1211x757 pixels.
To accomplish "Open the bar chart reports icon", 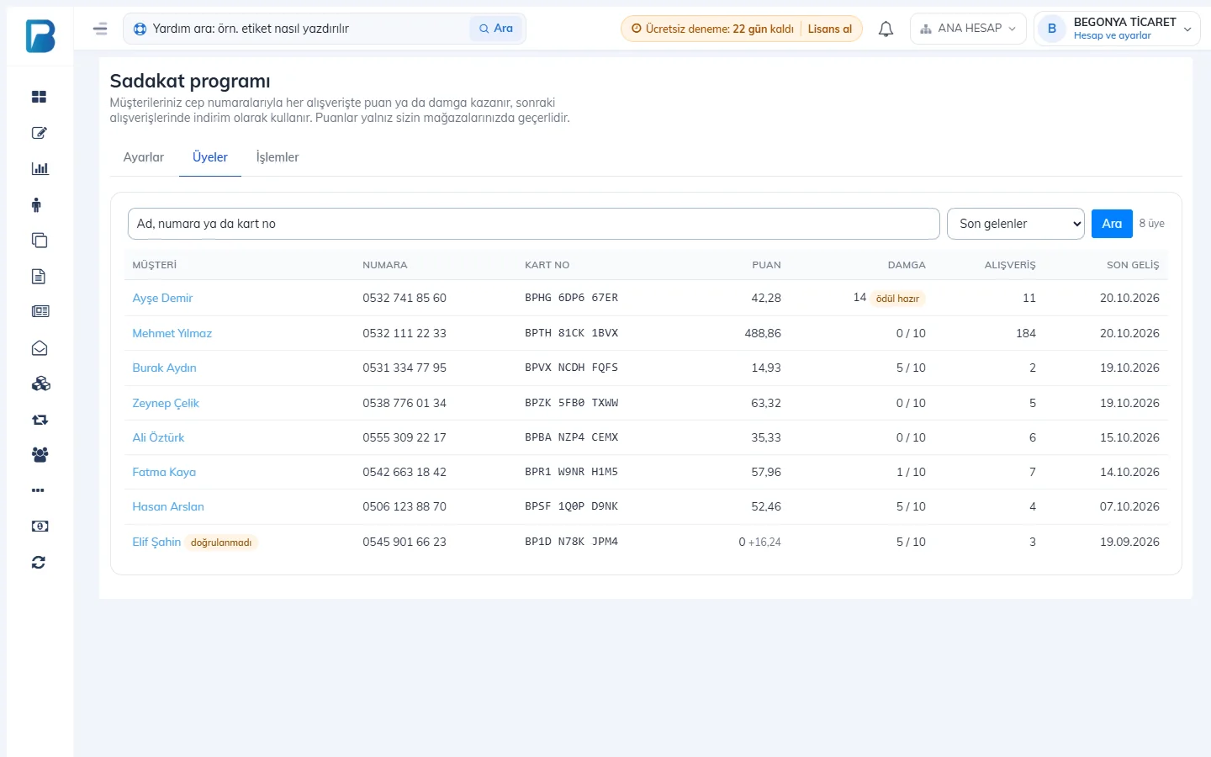I will (40, 169).
